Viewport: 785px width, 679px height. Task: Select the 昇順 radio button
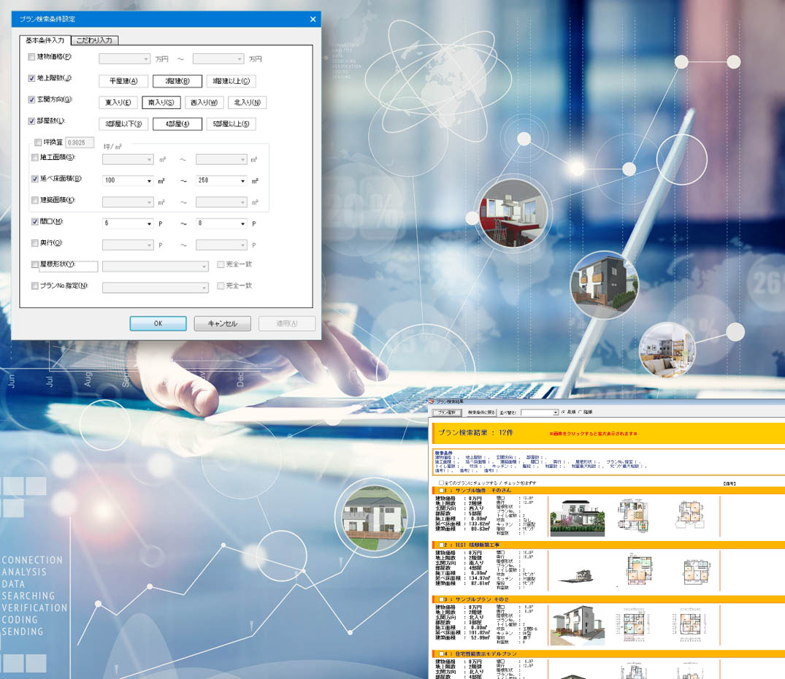point(563,413)
